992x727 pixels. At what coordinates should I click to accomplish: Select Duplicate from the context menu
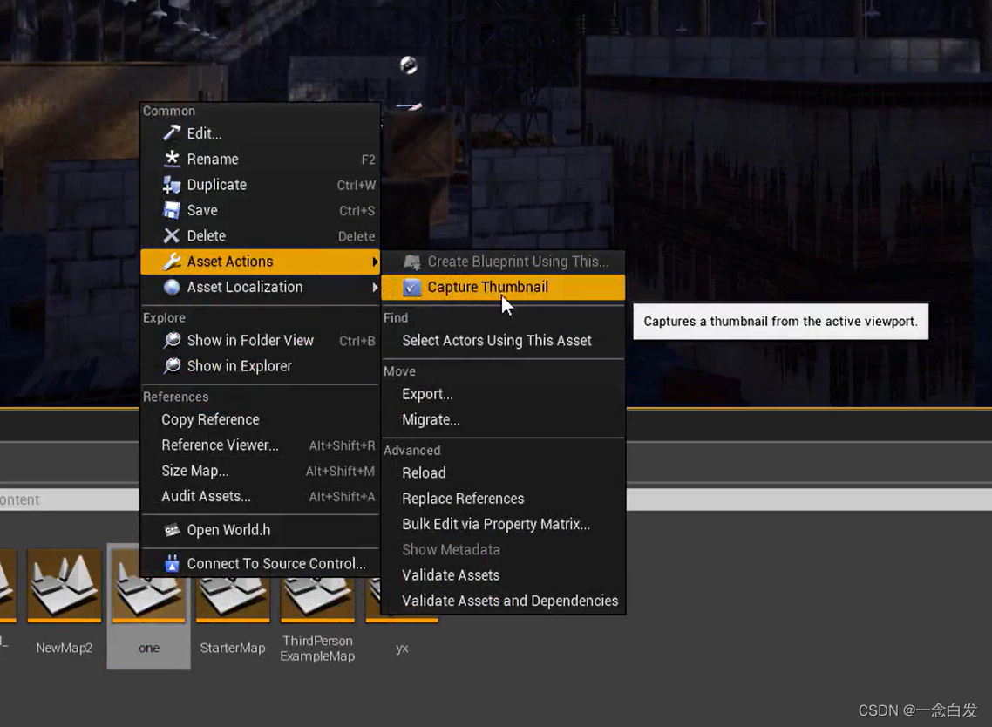[260, 185]
